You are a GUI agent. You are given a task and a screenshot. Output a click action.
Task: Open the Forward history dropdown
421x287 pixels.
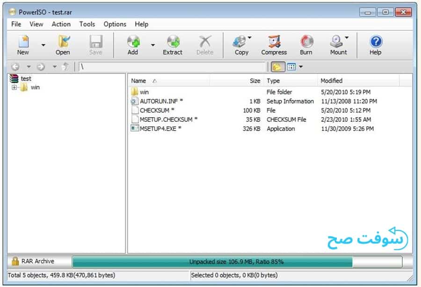pos(55,66)
